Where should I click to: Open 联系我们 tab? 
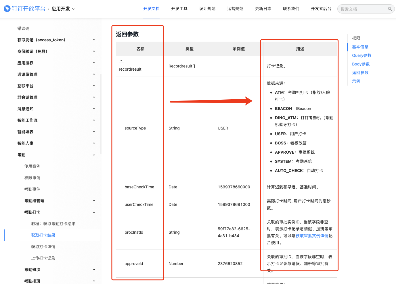[x=291, y=9]
